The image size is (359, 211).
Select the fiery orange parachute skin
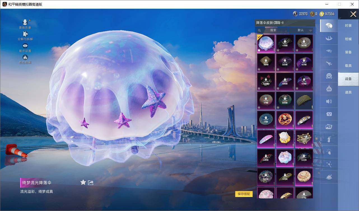(x=285, y=120)
